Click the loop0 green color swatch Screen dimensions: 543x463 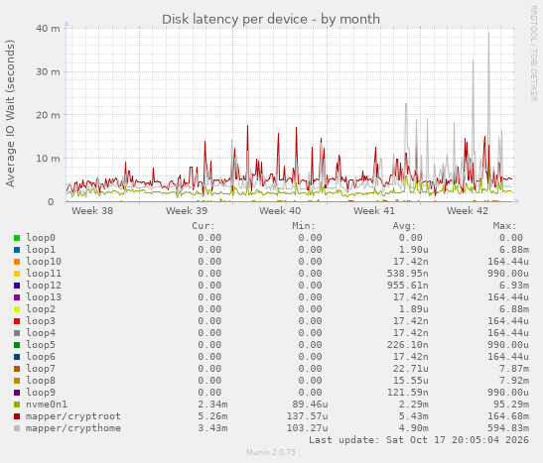click(17, 238)
